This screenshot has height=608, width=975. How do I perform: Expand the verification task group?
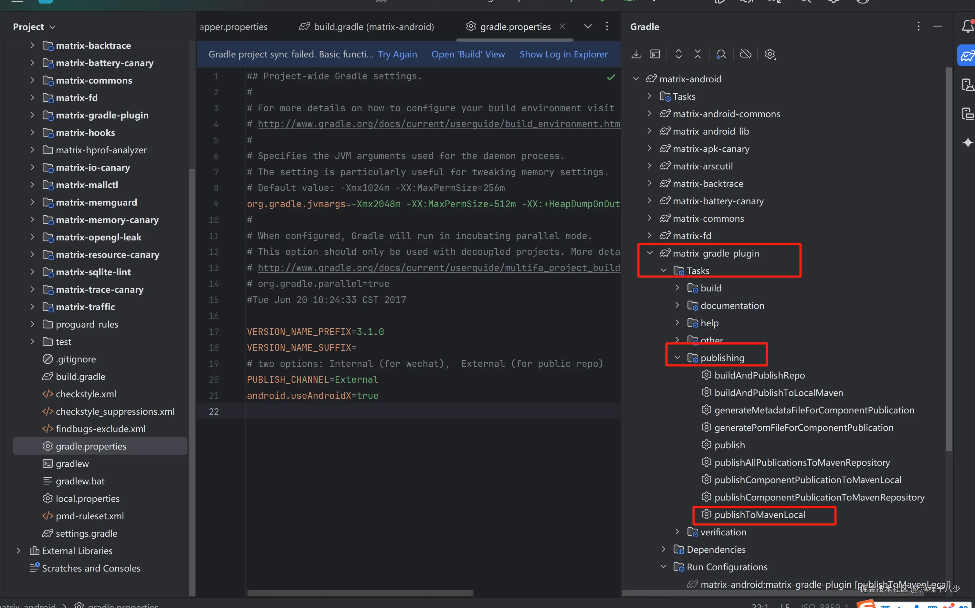click(x=677, y=532)
